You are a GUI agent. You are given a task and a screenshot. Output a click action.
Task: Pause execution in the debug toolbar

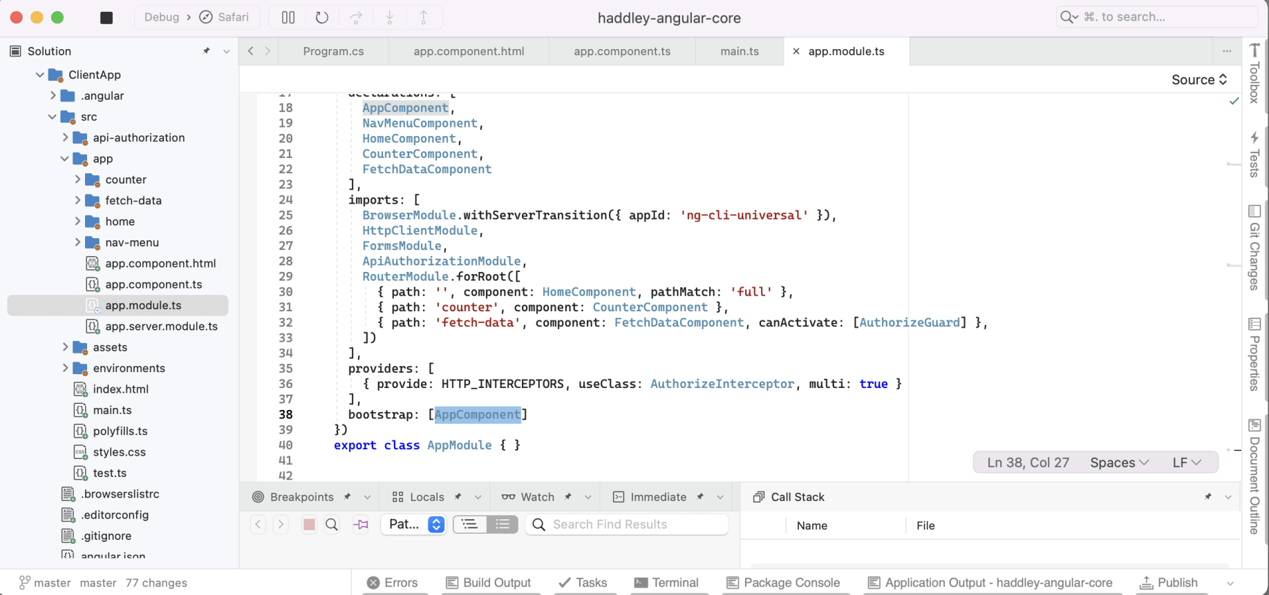[288, 17]
